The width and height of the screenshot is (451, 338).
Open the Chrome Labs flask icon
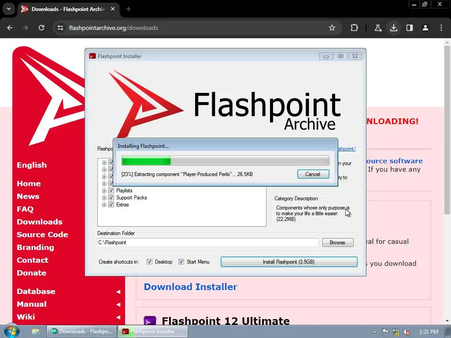tap(377, 28)
